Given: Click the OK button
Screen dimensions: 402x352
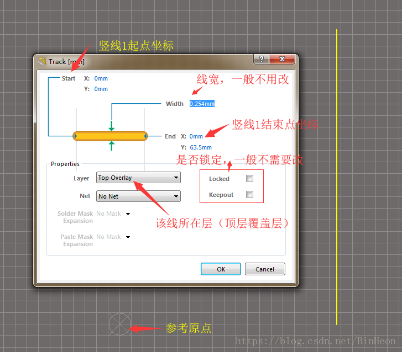Looking at the screenshot, I should 221,269.
